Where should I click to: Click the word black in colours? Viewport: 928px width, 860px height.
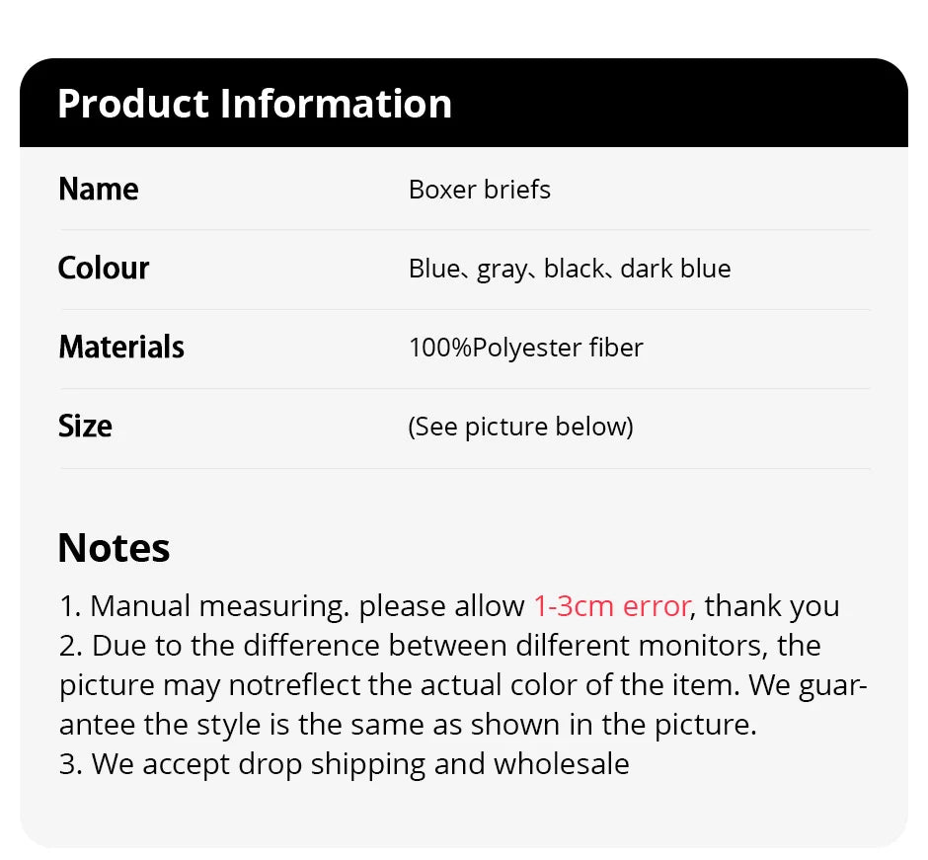click(574, 269)
